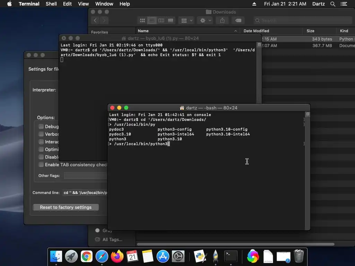This screenshot has height=266, width=355.
Task: Open Python Launcher from the Dock
Action: [200, 257]
